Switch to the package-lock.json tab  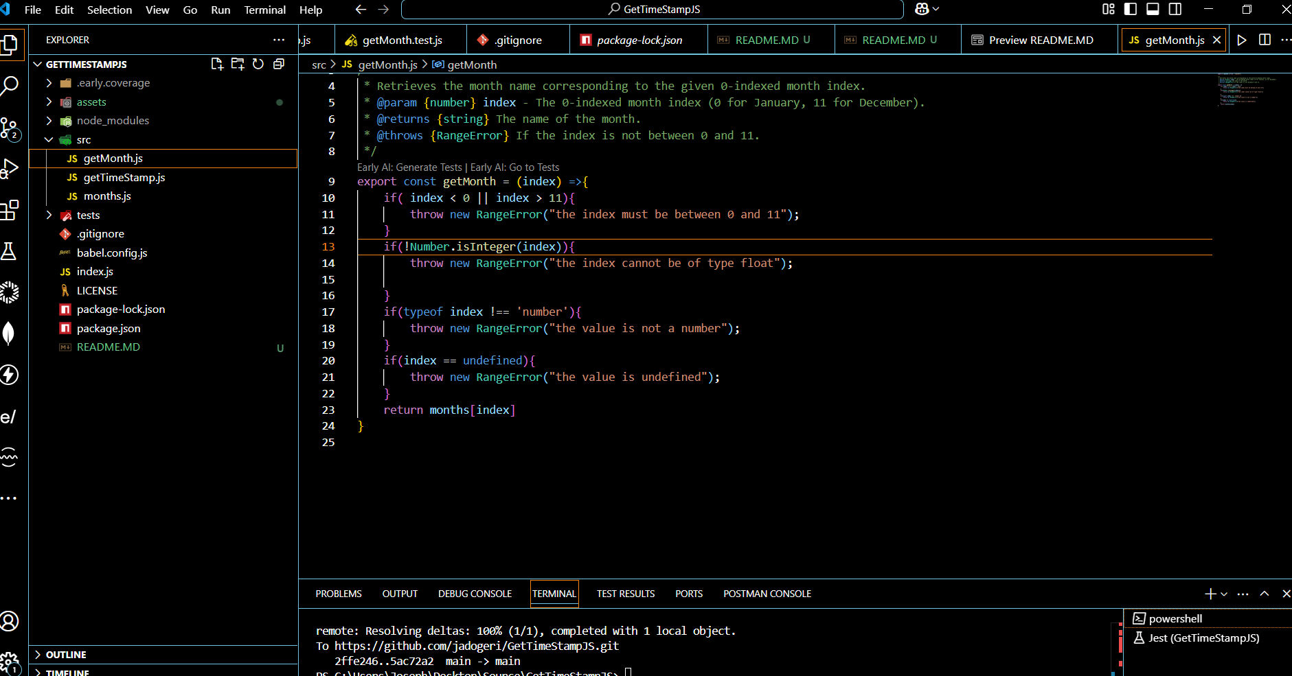[x=639, y=40]
